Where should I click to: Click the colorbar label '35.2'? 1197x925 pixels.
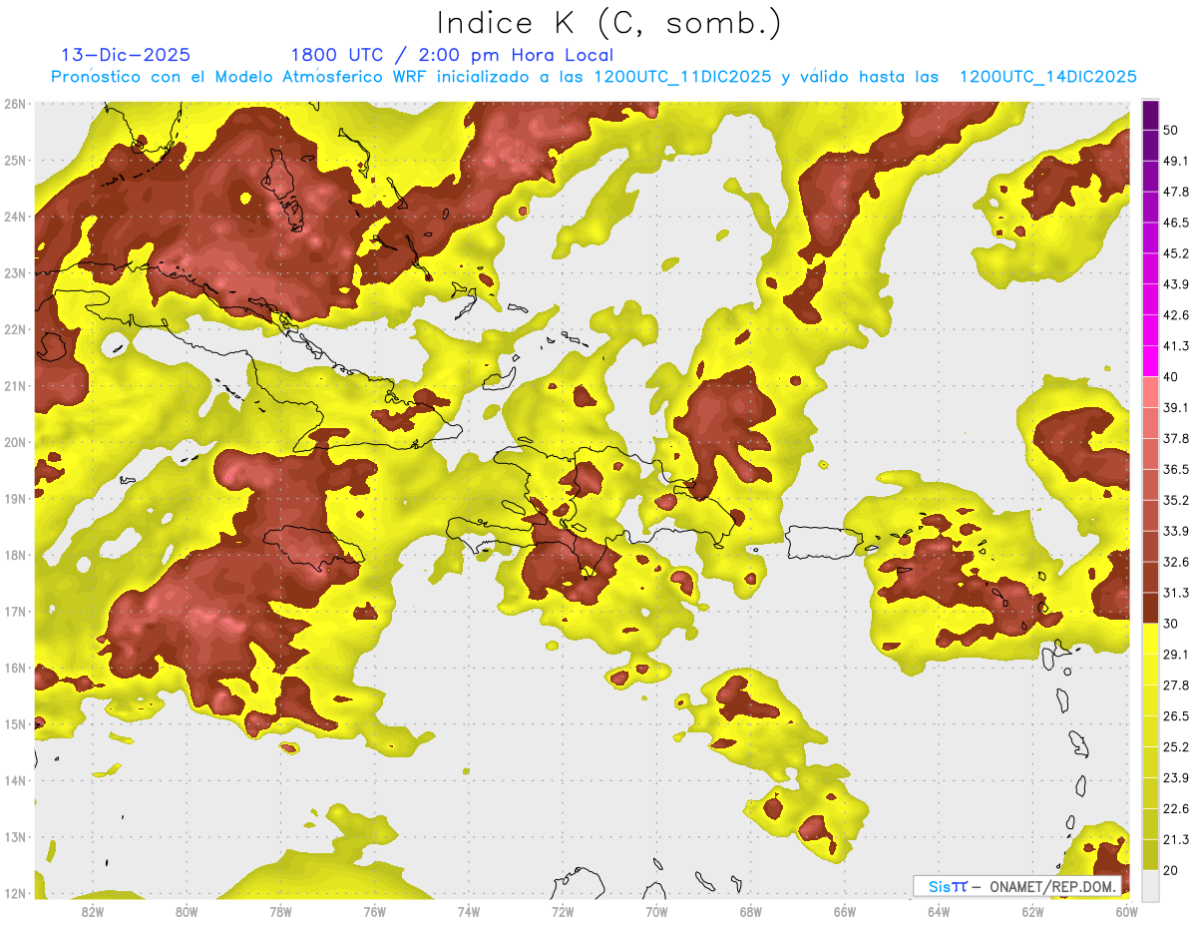[x=1176, y=500]
